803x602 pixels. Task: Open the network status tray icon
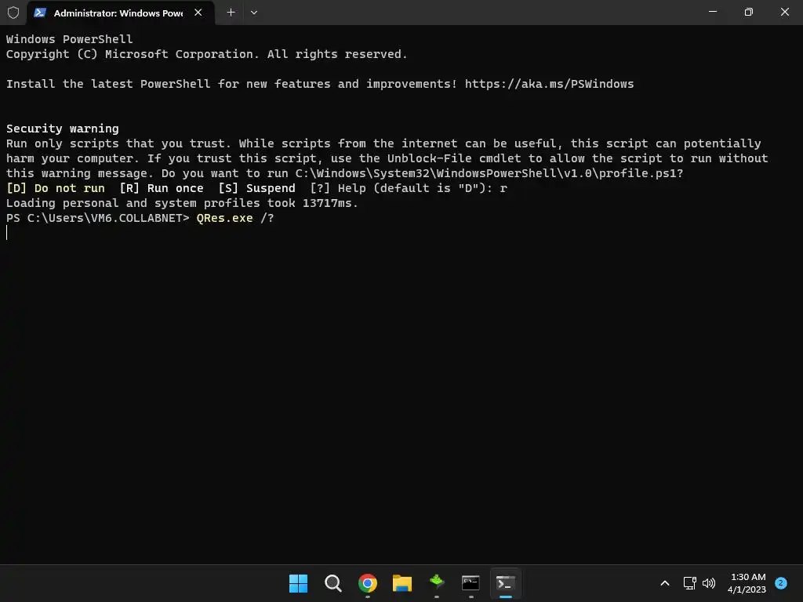(690, 583)
